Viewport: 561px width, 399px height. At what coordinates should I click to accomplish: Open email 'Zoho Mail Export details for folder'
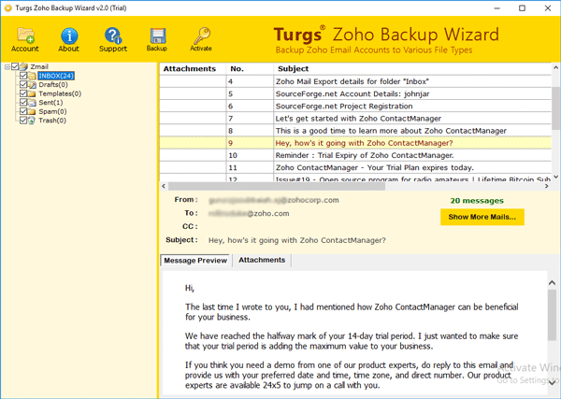(352, 81)
